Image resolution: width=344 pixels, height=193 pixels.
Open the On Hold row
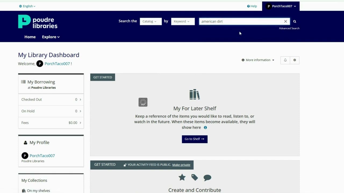point(51,111)
